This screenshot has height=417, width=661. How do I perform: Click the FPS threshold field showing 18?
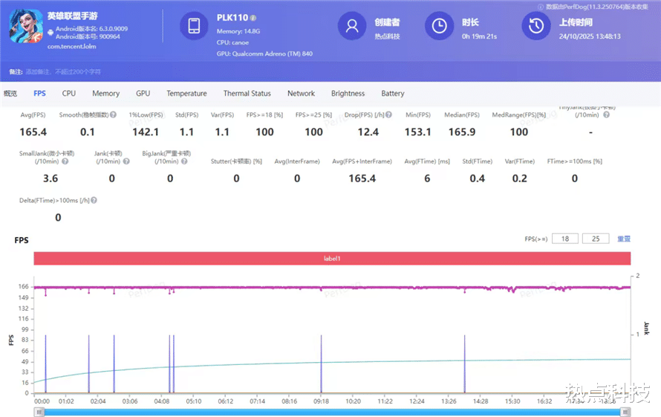tap(565, 239)
